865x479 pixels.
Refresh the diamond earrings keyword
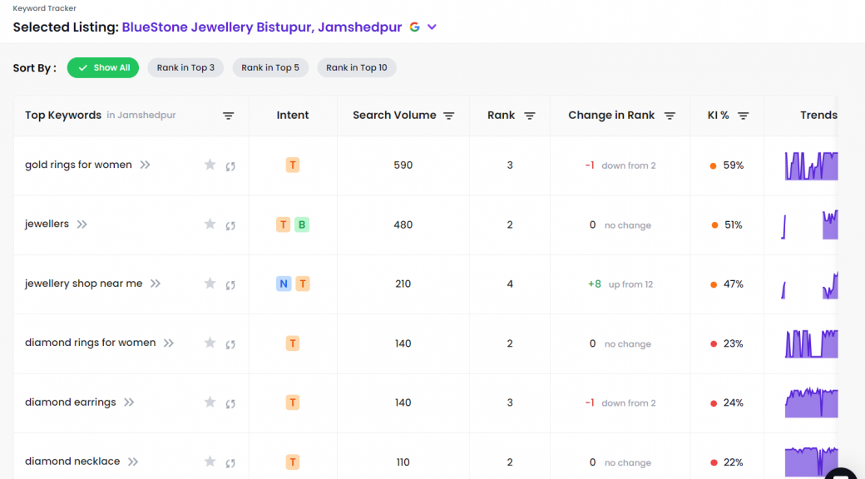[230, 403]
